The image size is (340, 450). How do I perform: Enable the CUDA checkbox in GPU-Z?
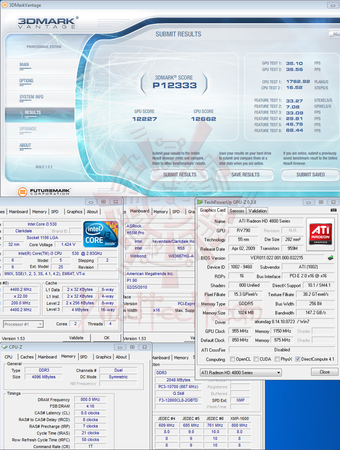tap(256, 359)
